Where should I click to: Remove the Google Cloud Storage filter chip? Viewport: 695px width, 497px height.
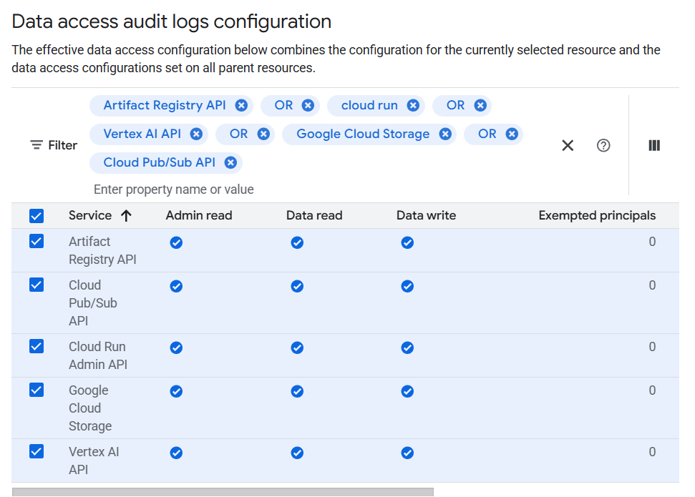pyautogui.click(x=445, y=134)
